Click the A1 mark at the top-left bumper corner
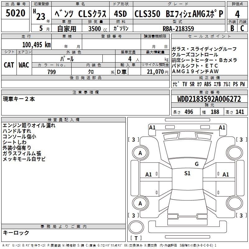Screen dimensions: 249x249 [x=152, y=127]
